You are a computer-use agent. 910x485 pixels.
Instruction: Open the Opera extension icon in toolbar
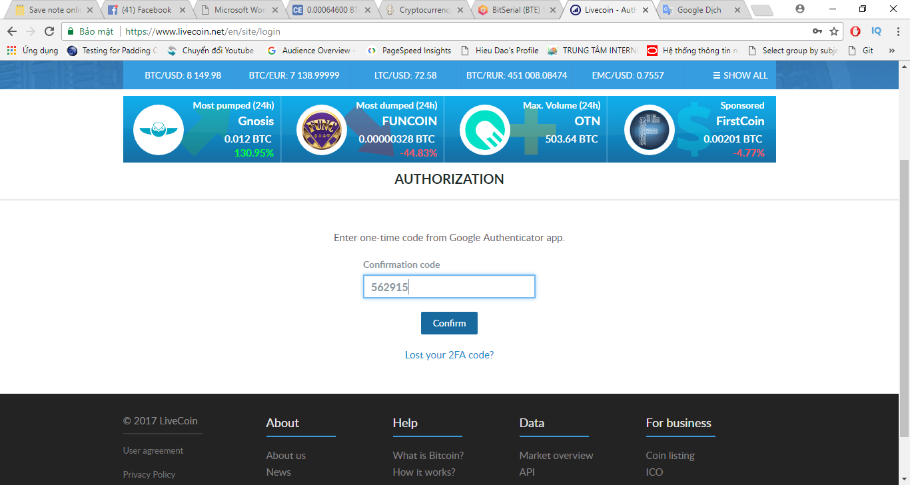coord(855,31)
